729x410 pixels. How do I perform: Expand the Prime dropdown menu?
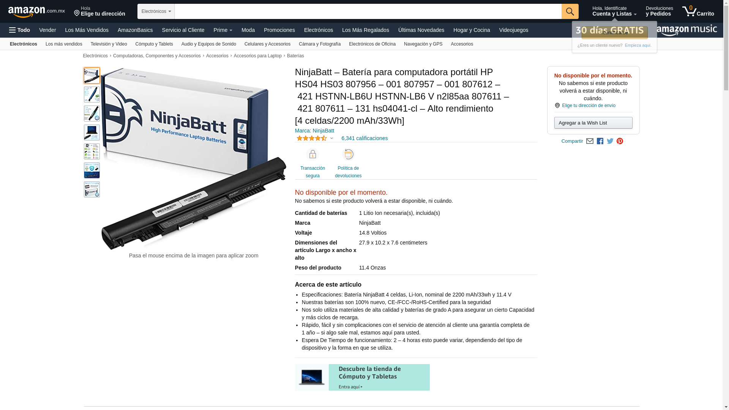tap(223, 30)
